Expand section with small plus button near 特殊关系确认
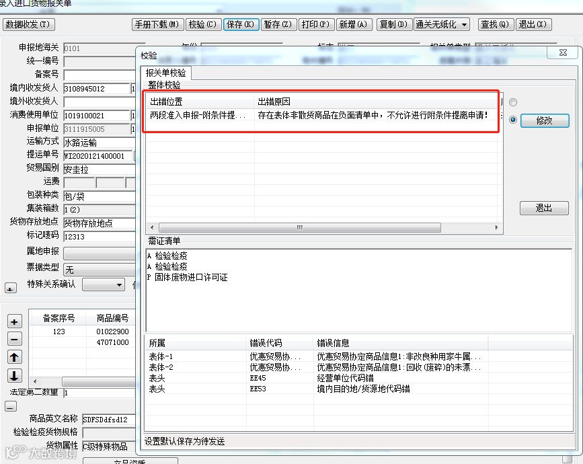The height and width of the screenshot is (464, 583). point(10,288)
